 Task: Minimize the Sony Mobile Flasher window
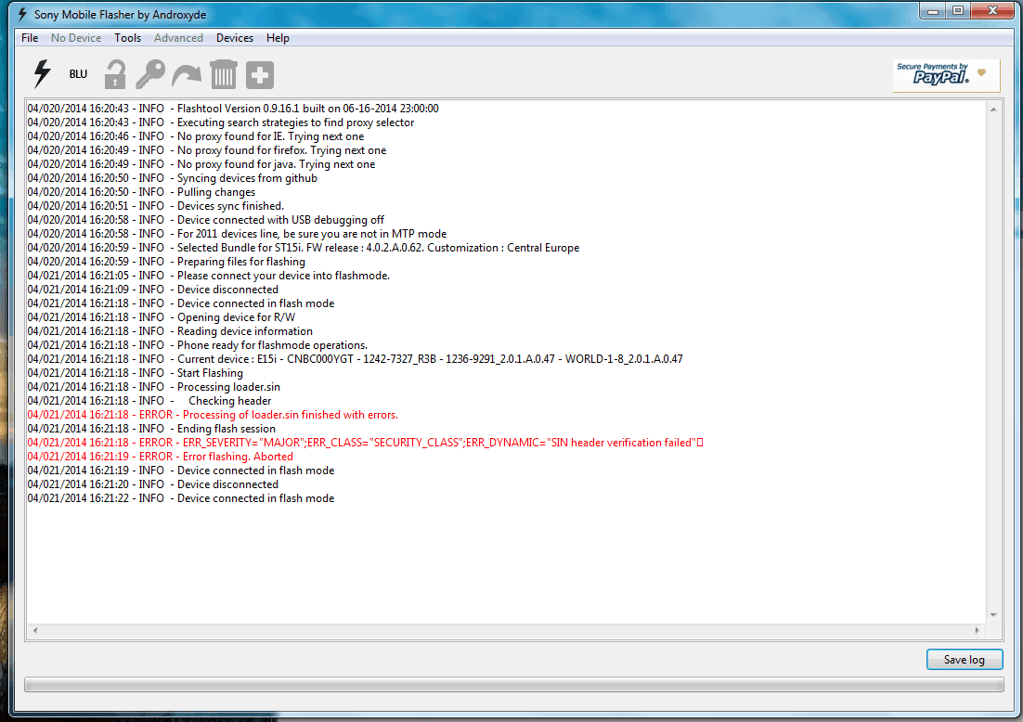[x=933, y=10]
